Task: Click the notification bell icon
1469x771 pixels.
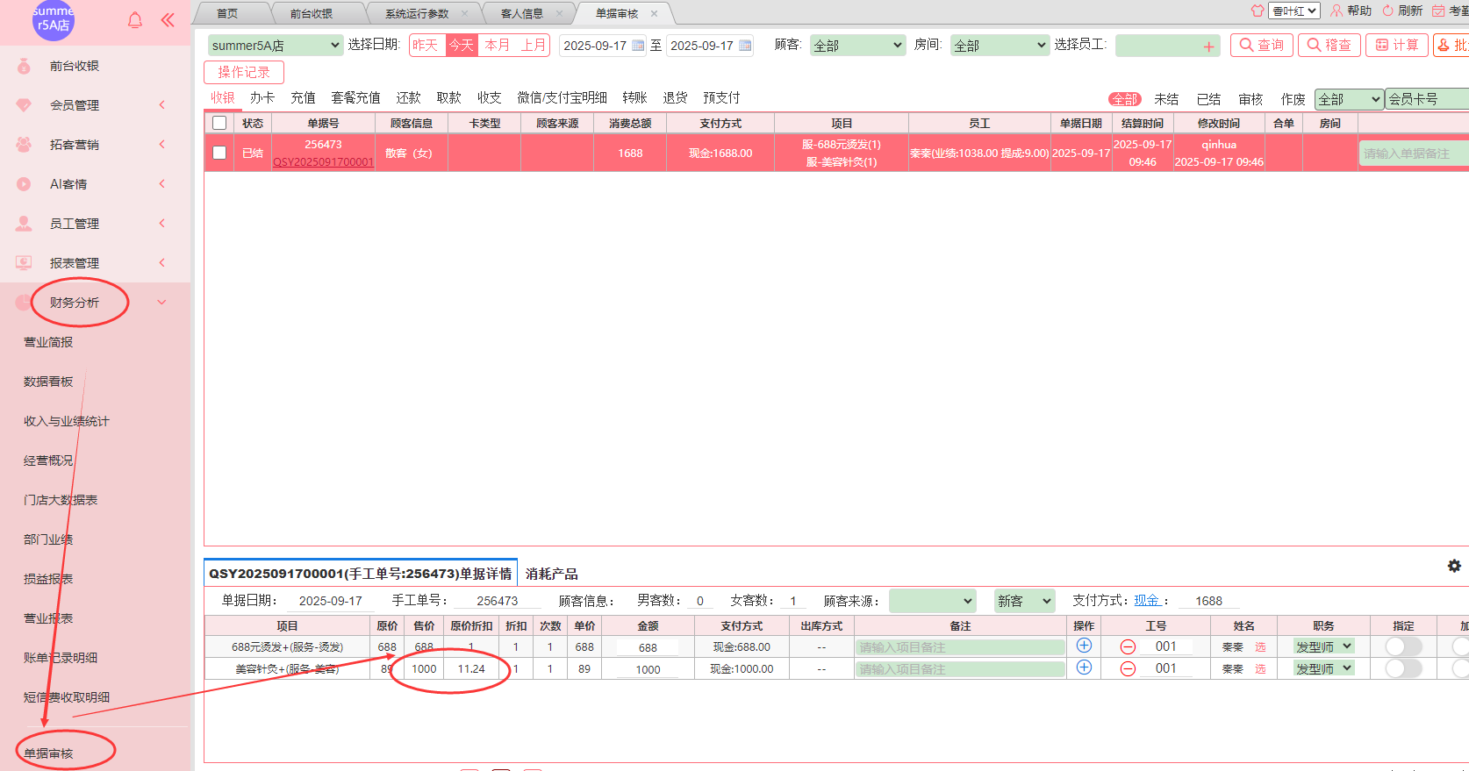Action: 135,20
